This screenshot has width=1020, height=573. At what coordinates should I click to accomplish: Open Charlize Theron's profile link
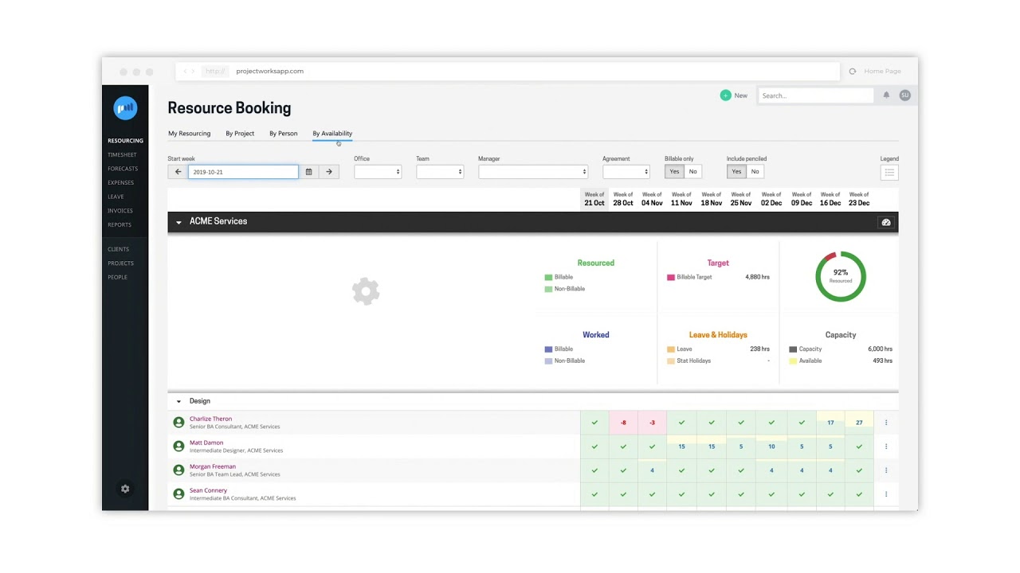click(x=210, y=419)
